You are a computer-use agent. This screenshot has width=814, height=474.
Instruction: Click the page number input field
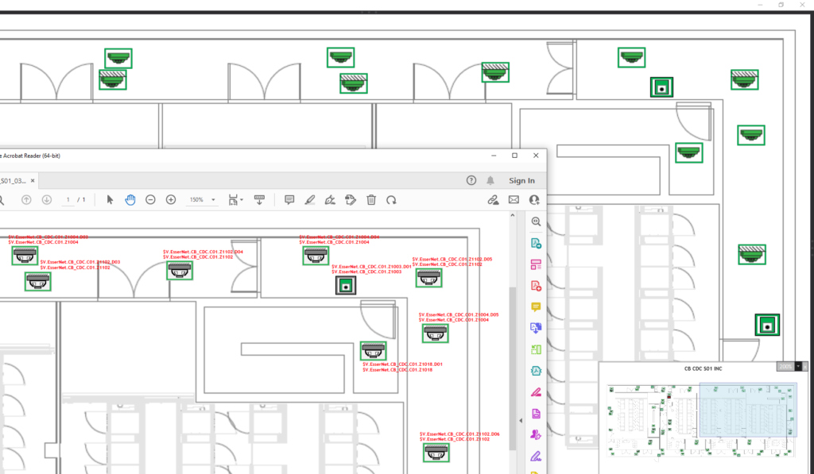(68, 199)
